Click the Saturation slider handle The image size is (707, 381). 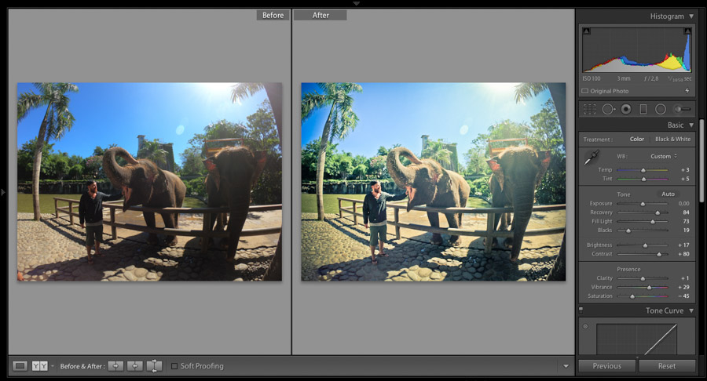coord(632,296)
